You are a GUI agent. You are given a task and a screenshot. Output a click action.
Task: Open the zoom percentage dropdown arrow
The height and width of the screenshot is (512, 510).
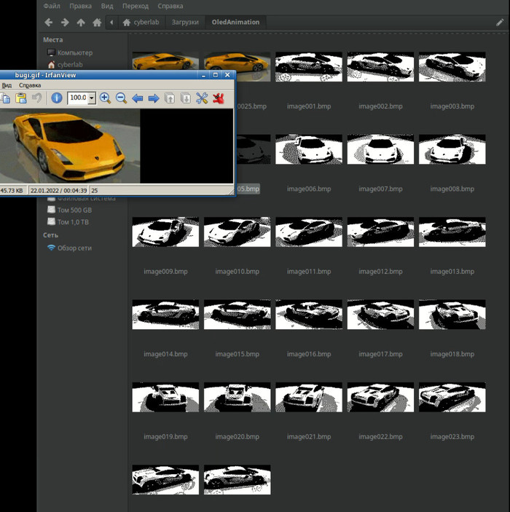click(92, 98)
